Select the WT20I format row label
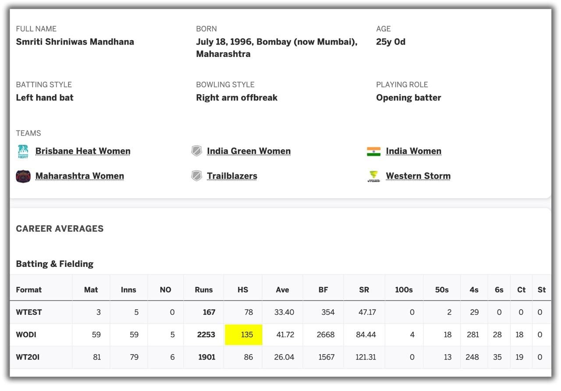561x391 pixels. (x=28, y=357)
